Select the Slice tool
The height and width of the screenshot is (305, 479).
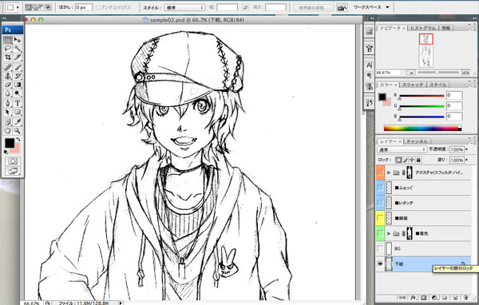(18, 57)
